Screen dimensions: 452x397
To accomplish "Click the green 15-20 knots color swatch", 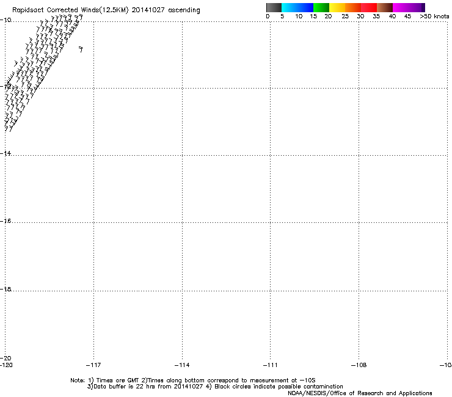I will pyautogui.click(x=321, y=7).
